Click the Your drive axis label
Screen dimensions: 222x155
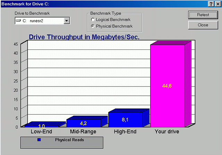coord(167,132)
